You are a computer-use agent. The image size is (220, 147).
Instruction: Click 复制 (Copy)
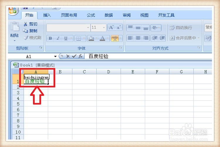[30, 31]
